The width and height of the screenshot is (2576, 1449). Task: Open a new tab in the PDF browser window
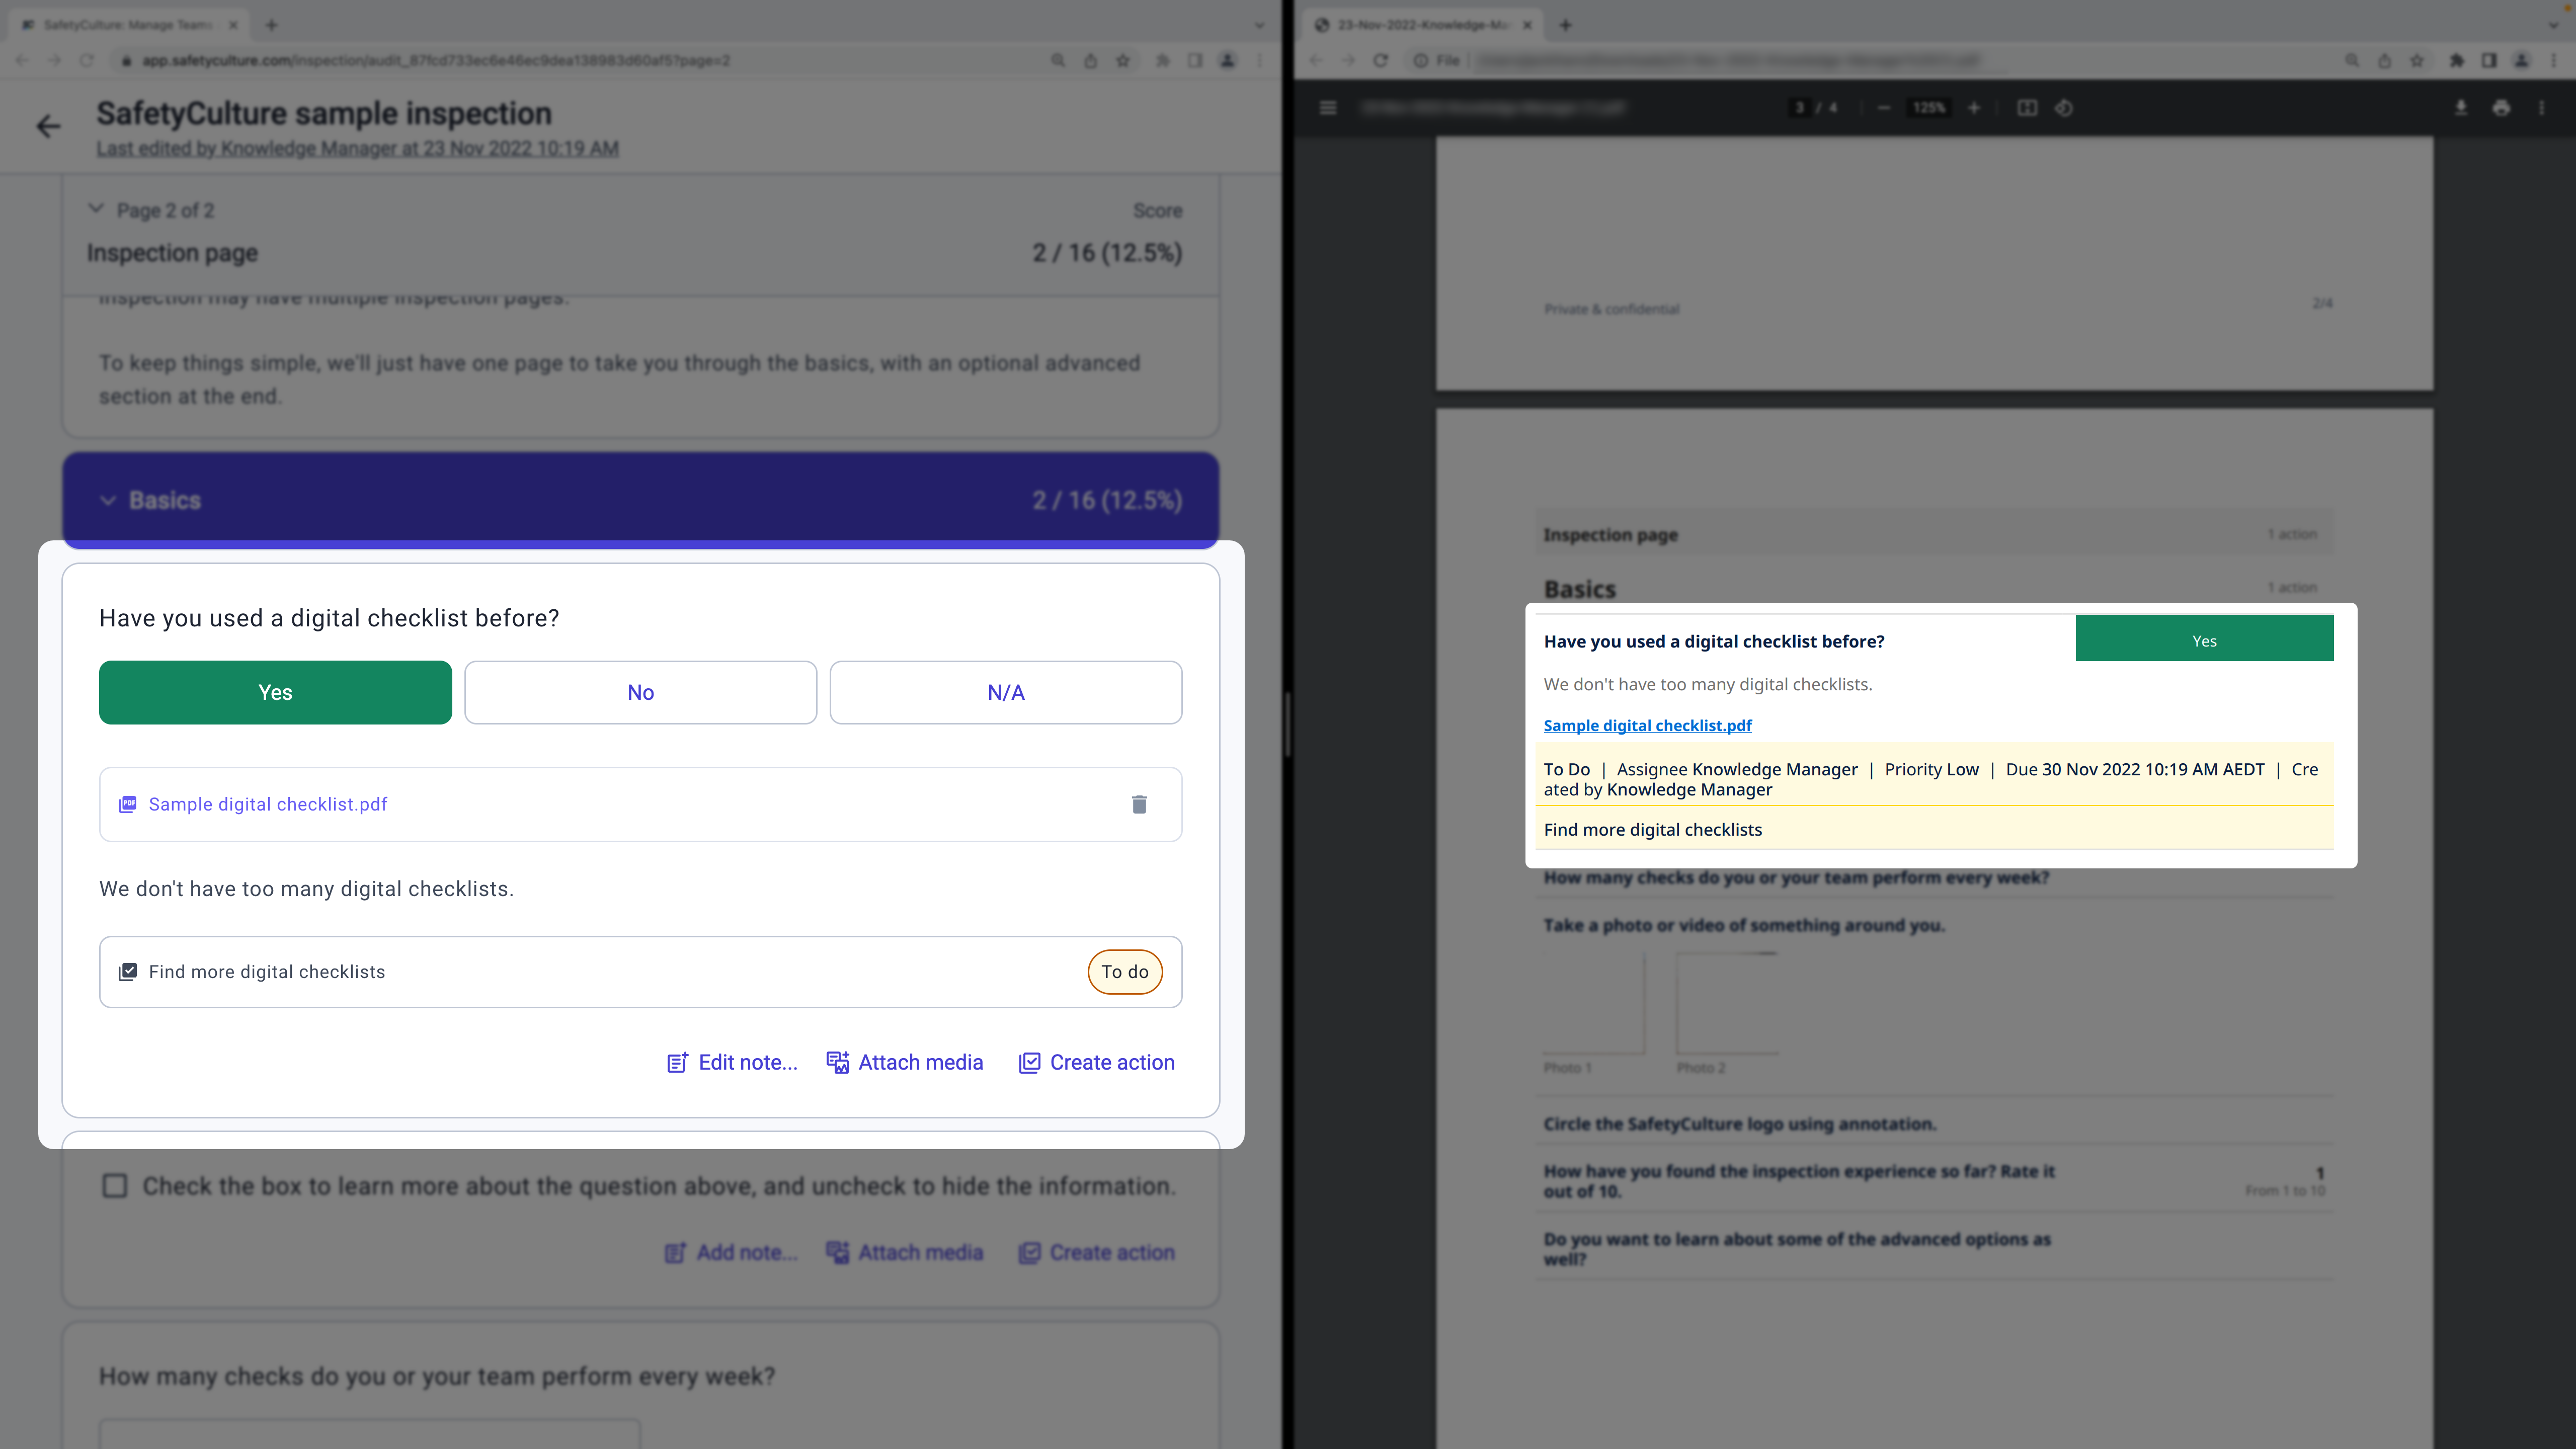[1566, 25]
